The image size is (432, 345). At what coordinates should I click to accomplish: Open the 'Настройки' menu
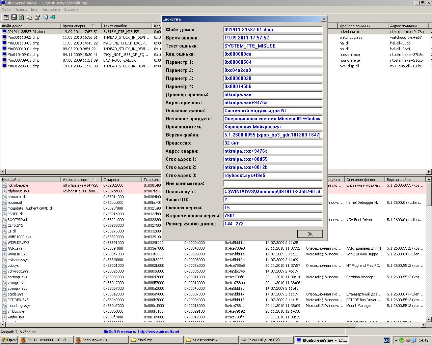tap(51, 9)
